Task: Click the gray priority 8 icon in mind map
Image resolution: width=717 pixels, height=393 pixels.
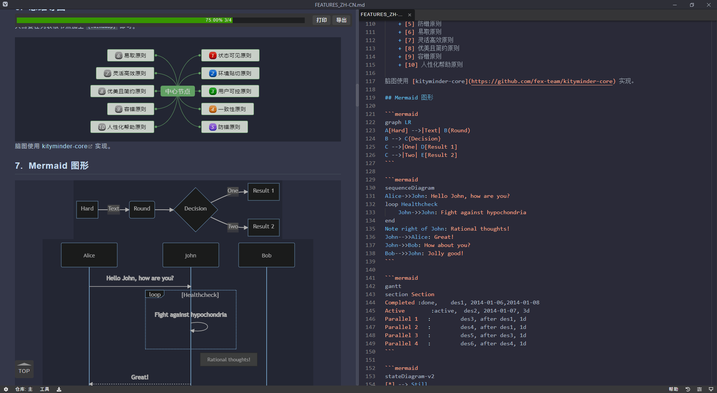Action: pos(102,91)
